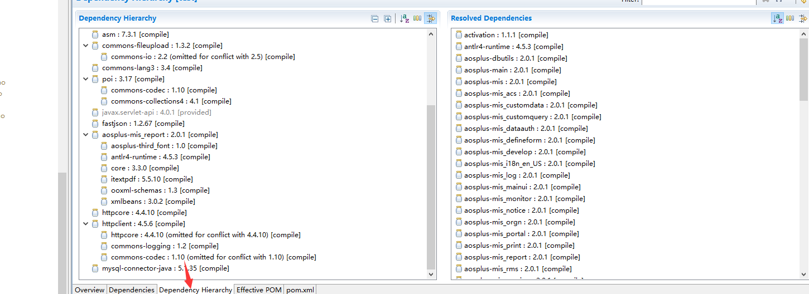Click jar icon beside aosplus-mis_notice
The height and width of the screenshot is (294, 809).
[x=459, y=210]
